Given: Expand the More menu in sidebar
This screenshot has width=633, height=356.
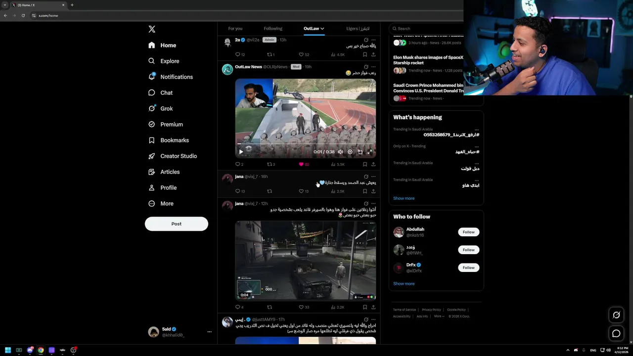Looking at the screenshot, I should point(161,203).
